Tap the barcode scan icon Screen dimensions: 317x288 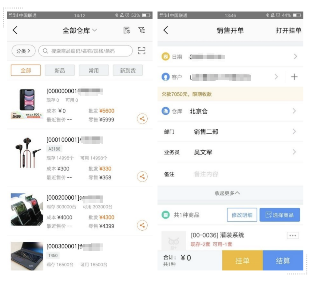coord(141,51)
